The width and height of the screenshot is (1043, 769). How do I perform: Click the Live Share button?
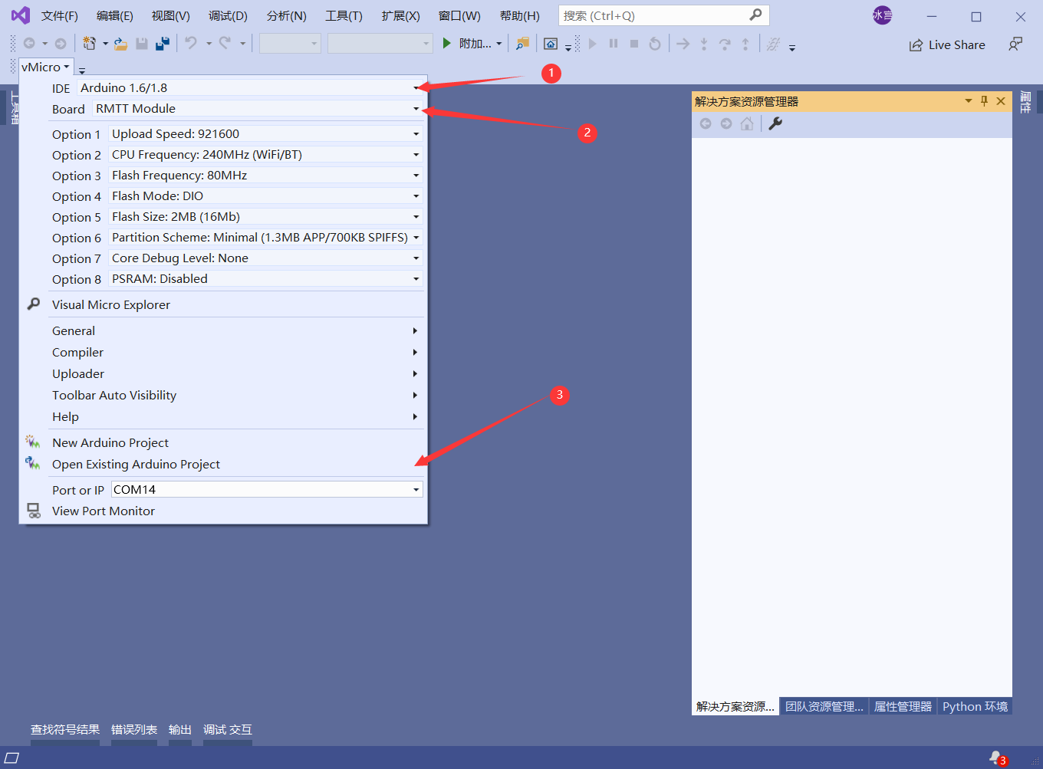(947, 44)
